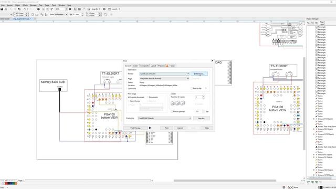
Task: Switch to the Color tab in Print dialog
Action: tap(135, 66)
